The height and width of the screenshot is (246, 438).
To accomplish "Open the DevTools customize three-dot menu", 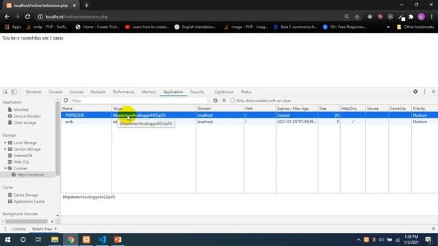I will tap(424, 92).
